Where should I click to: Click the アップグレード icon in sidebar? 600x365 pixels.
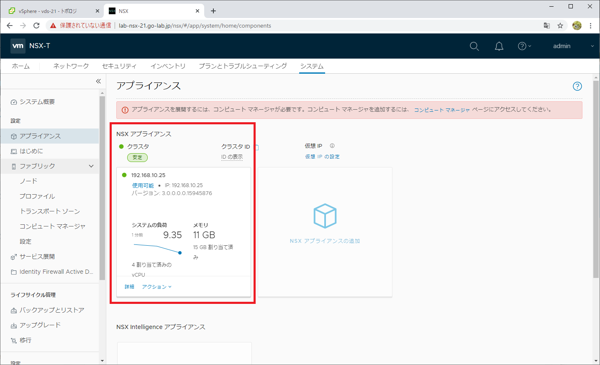coord(14,326)
